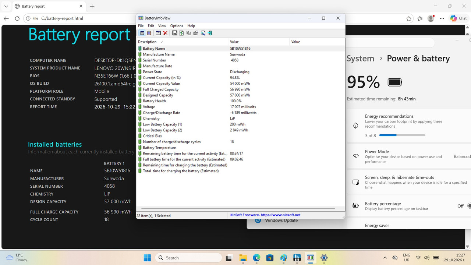Open the Settings gear in the taskbar

[324, 258]
